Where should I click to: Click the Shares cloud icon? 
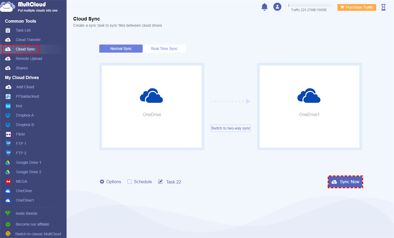point(8,68)
